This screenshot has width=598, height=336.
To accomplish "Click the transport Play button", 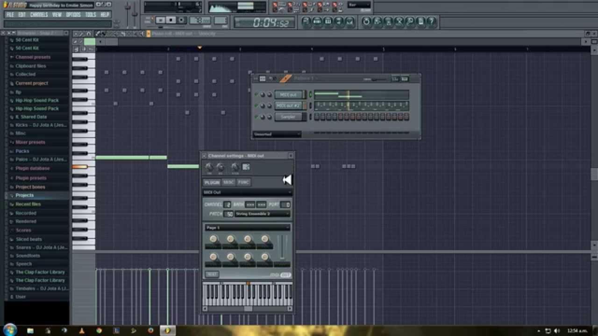I will (161, 20).
